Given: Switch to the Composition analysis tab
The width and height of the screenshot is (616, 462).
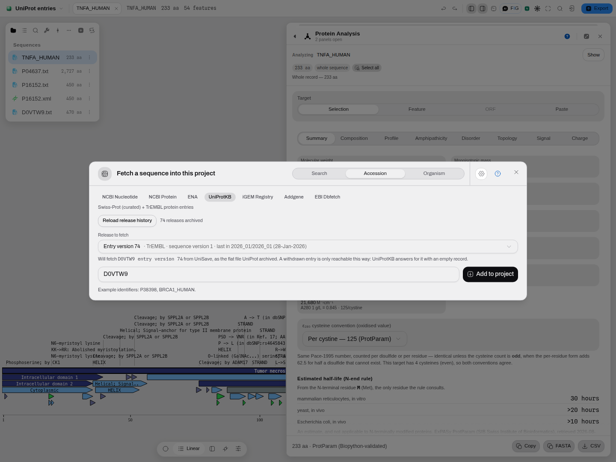Looking at the screenshot, I should click(354, 138).
